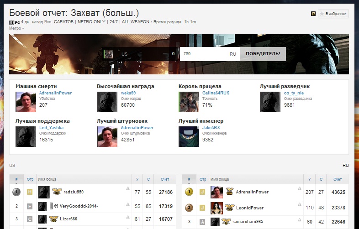Sort US team table by Счет column
359x229 pixels.
164,180
